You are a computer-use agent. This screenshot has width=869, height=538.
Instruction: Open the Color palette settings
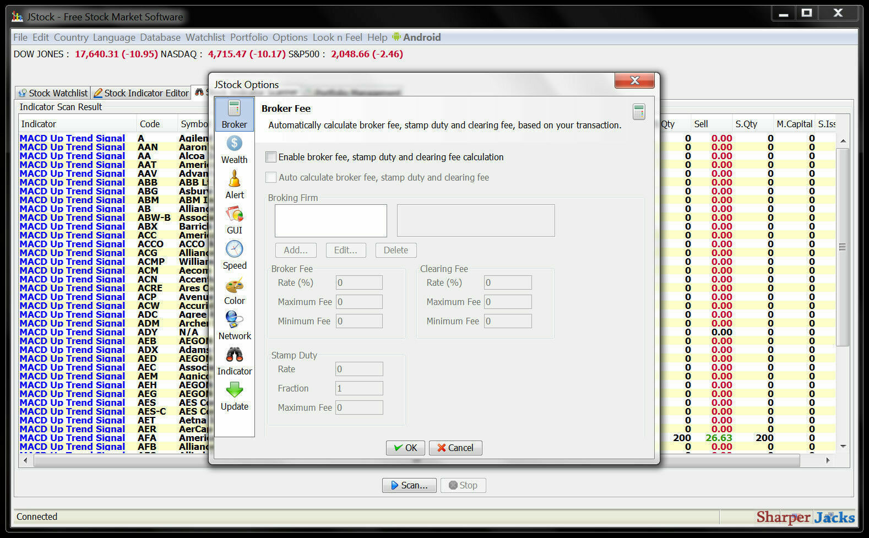235,291
